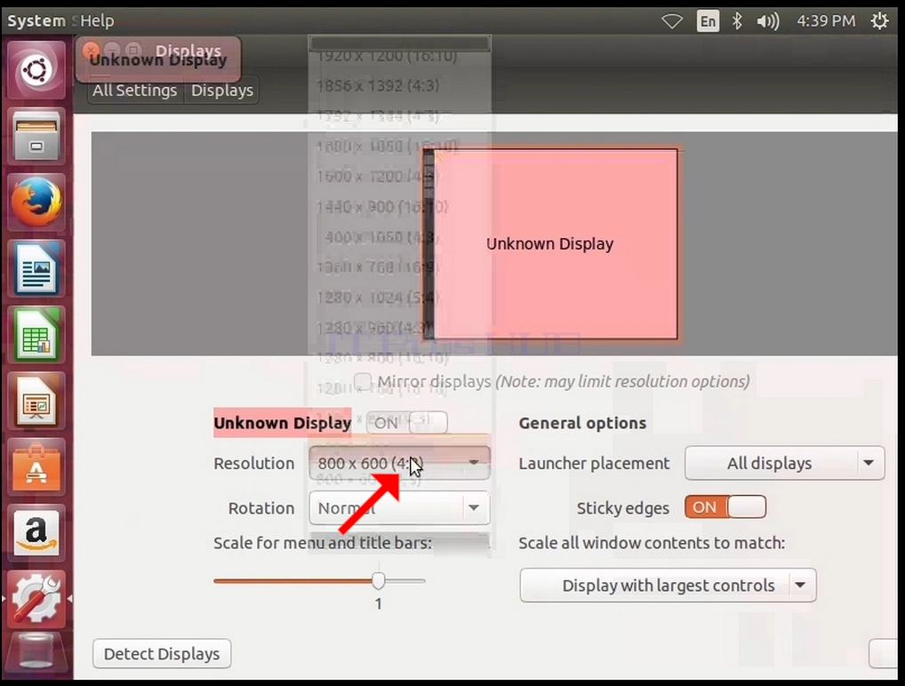This screenshot has height=686, width=905.
Task: Adjust the menu and title bars scale slider
Action: coord(378,581)
